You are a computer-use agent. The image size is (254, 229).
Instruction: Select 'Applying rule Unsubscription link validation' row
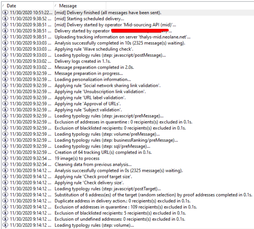[x=100, y=91]
